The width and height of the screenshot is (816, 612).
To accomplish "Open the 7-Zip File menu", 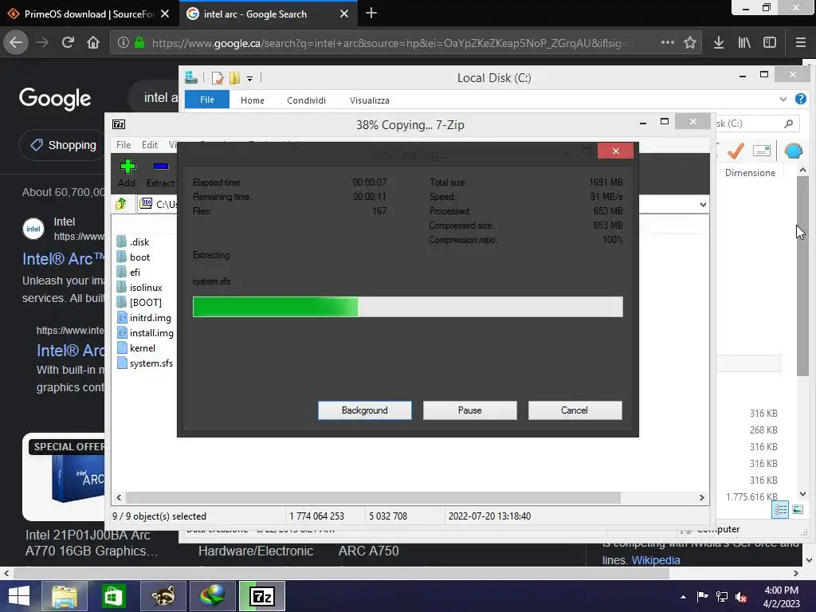I will click(124, 145).
